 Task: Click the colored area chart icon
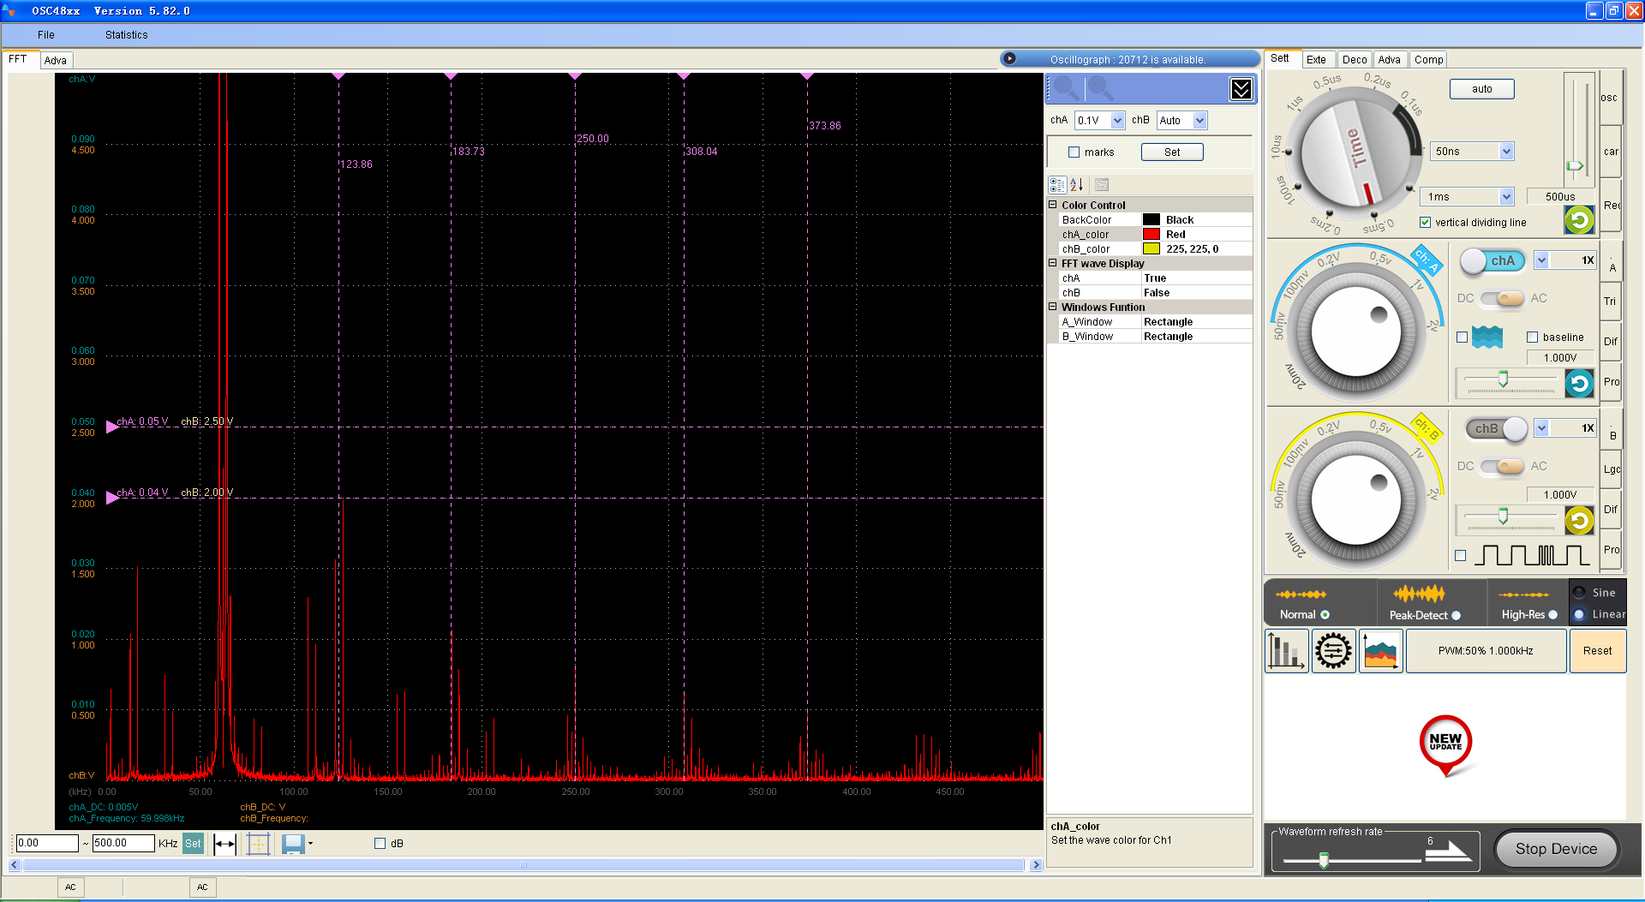(x=1380, y=651)
